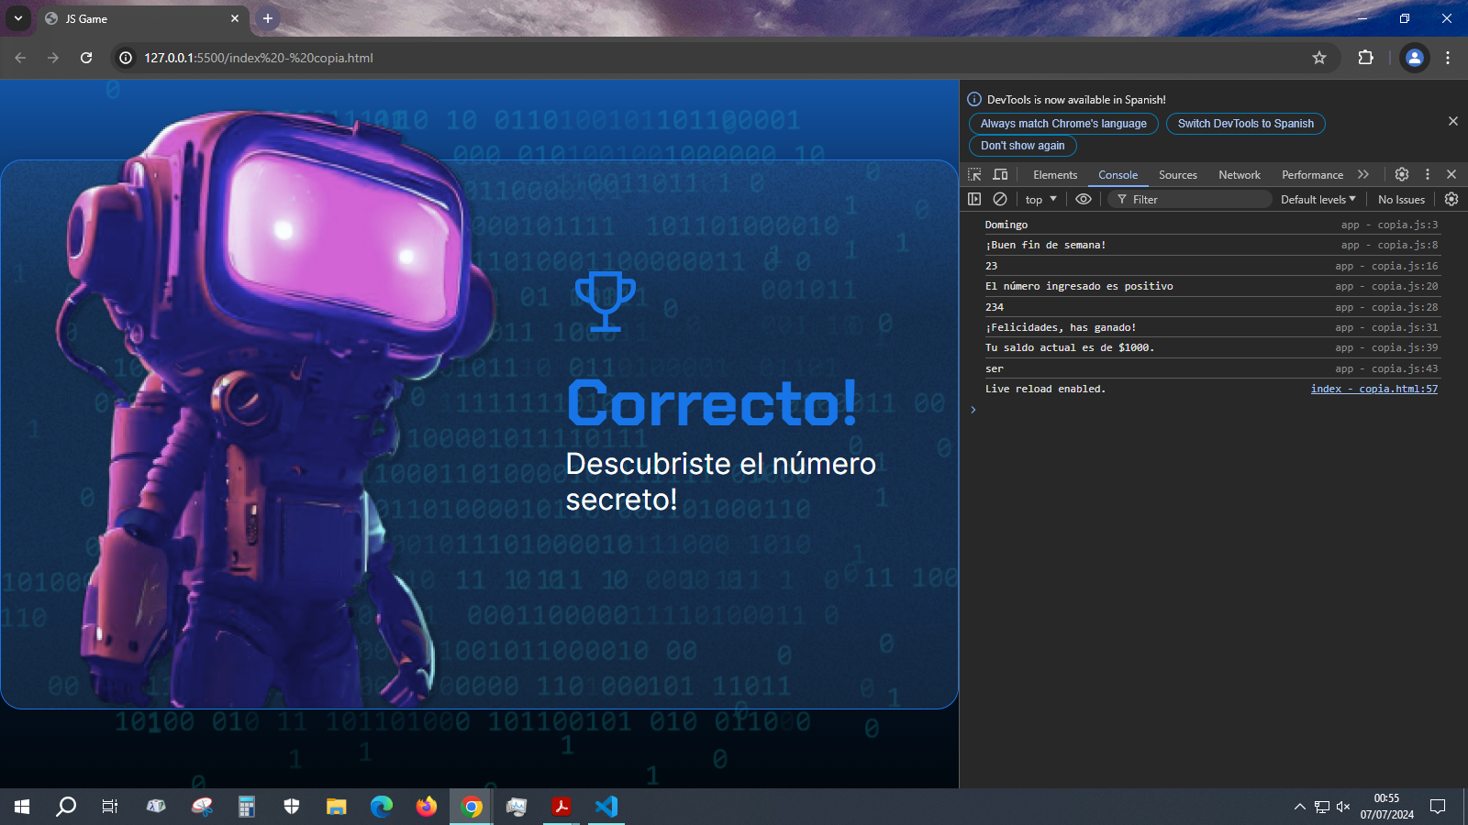Dismiss the DevTools language notification
Viewport: 1468px width, 825px height.
1453,121
